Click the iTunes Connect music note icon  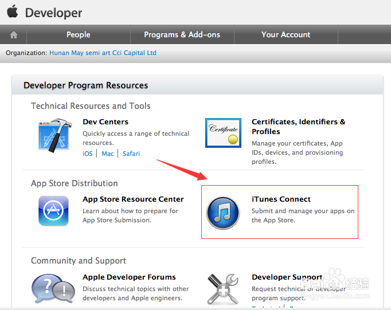click(223, 213)
